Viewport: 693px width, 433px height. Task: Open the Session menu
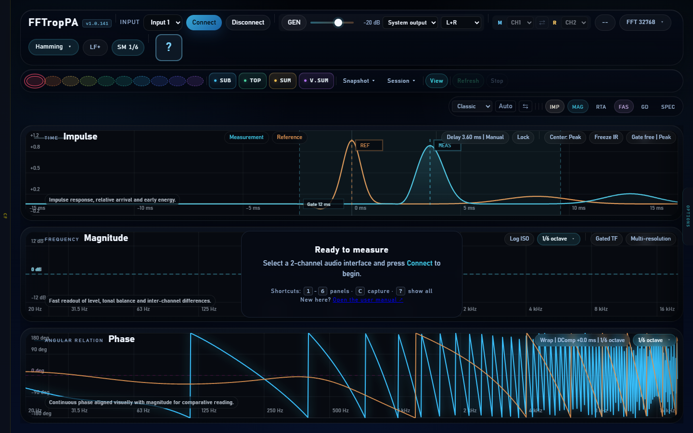coord(401,81)
